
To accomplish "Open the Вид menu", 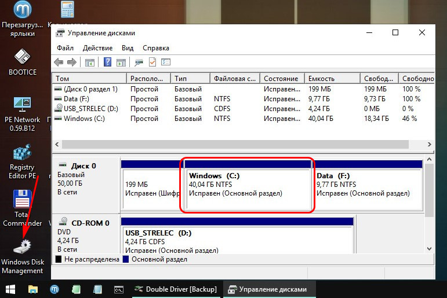I will click(128, 48).
